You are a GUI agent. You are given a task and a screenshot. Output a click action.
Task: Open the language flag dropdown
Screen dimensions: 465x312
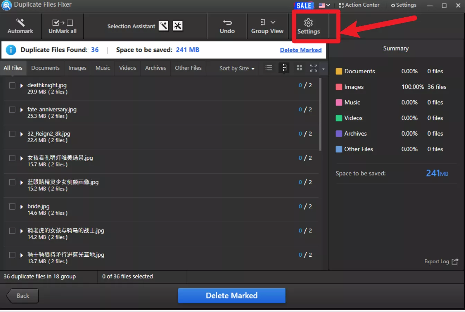coord(324,5)
